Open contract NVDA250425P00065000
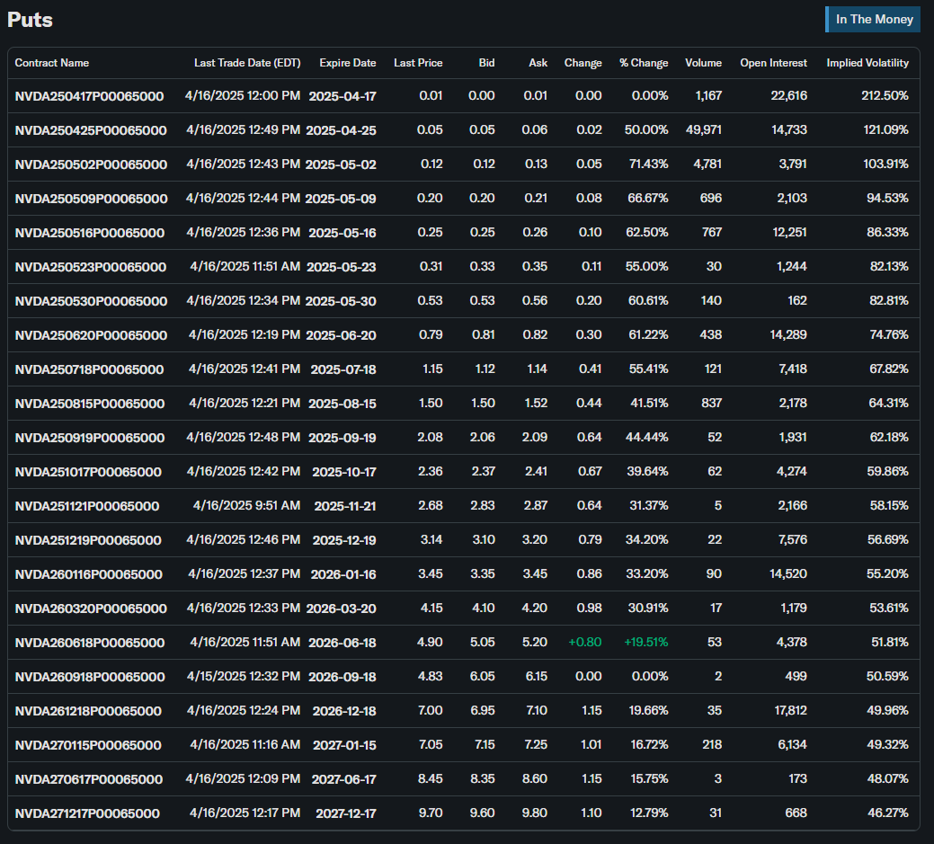Image resolution: width=934 pixels, height=844 pixels. point(90,130)
